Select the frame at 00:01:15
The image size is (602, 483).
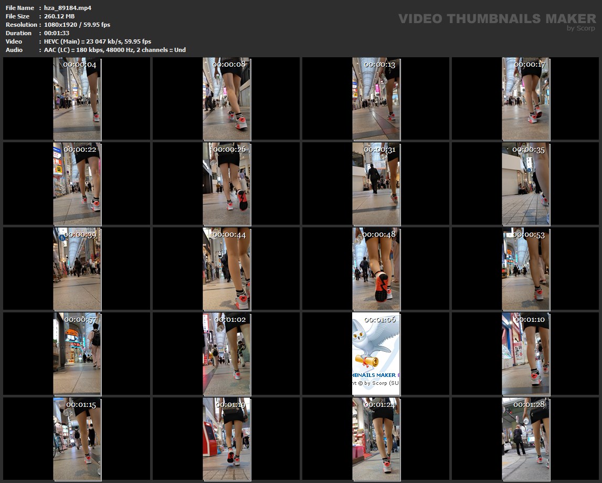[x=77, y=439]
